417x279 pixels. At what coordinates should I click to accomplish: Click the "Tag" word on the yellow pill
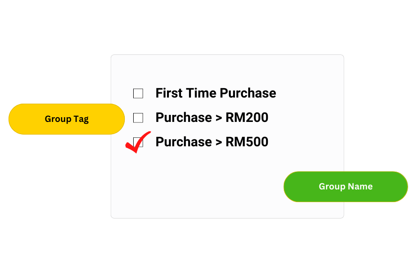[x=81, y=119]
